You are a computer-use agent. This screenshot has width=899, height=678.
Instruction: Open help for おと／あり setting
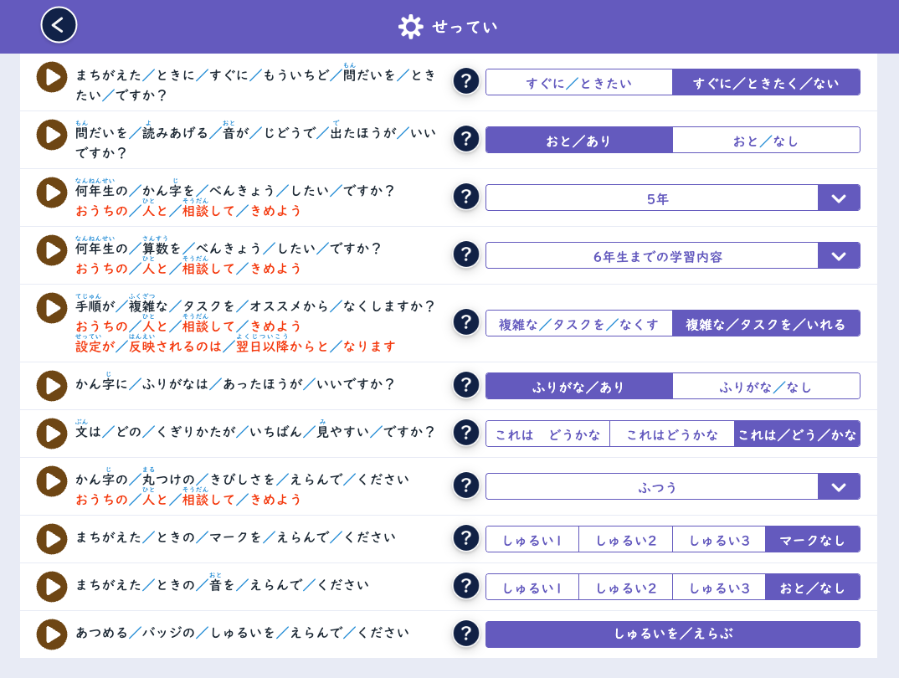coord(466,139)
